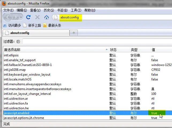Click windows-1252 value cell
The height and width of the screenshot is (128, 172).
point(161,65)
